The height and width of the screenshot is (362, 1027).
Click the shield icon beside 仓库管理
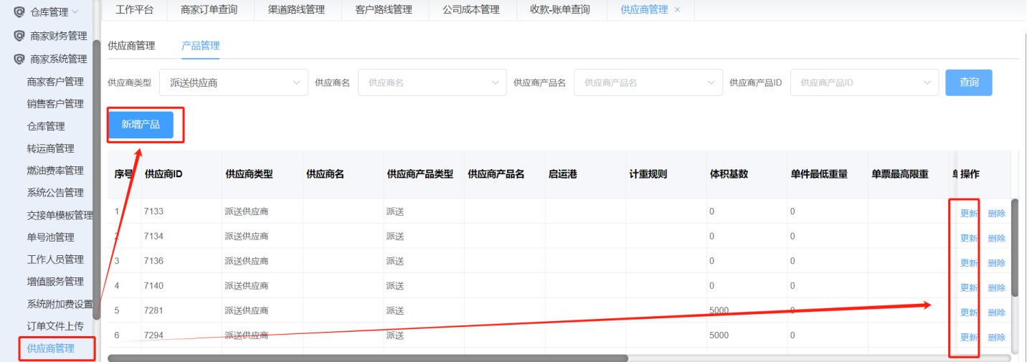pyautogui.click(x=19, y=12)
